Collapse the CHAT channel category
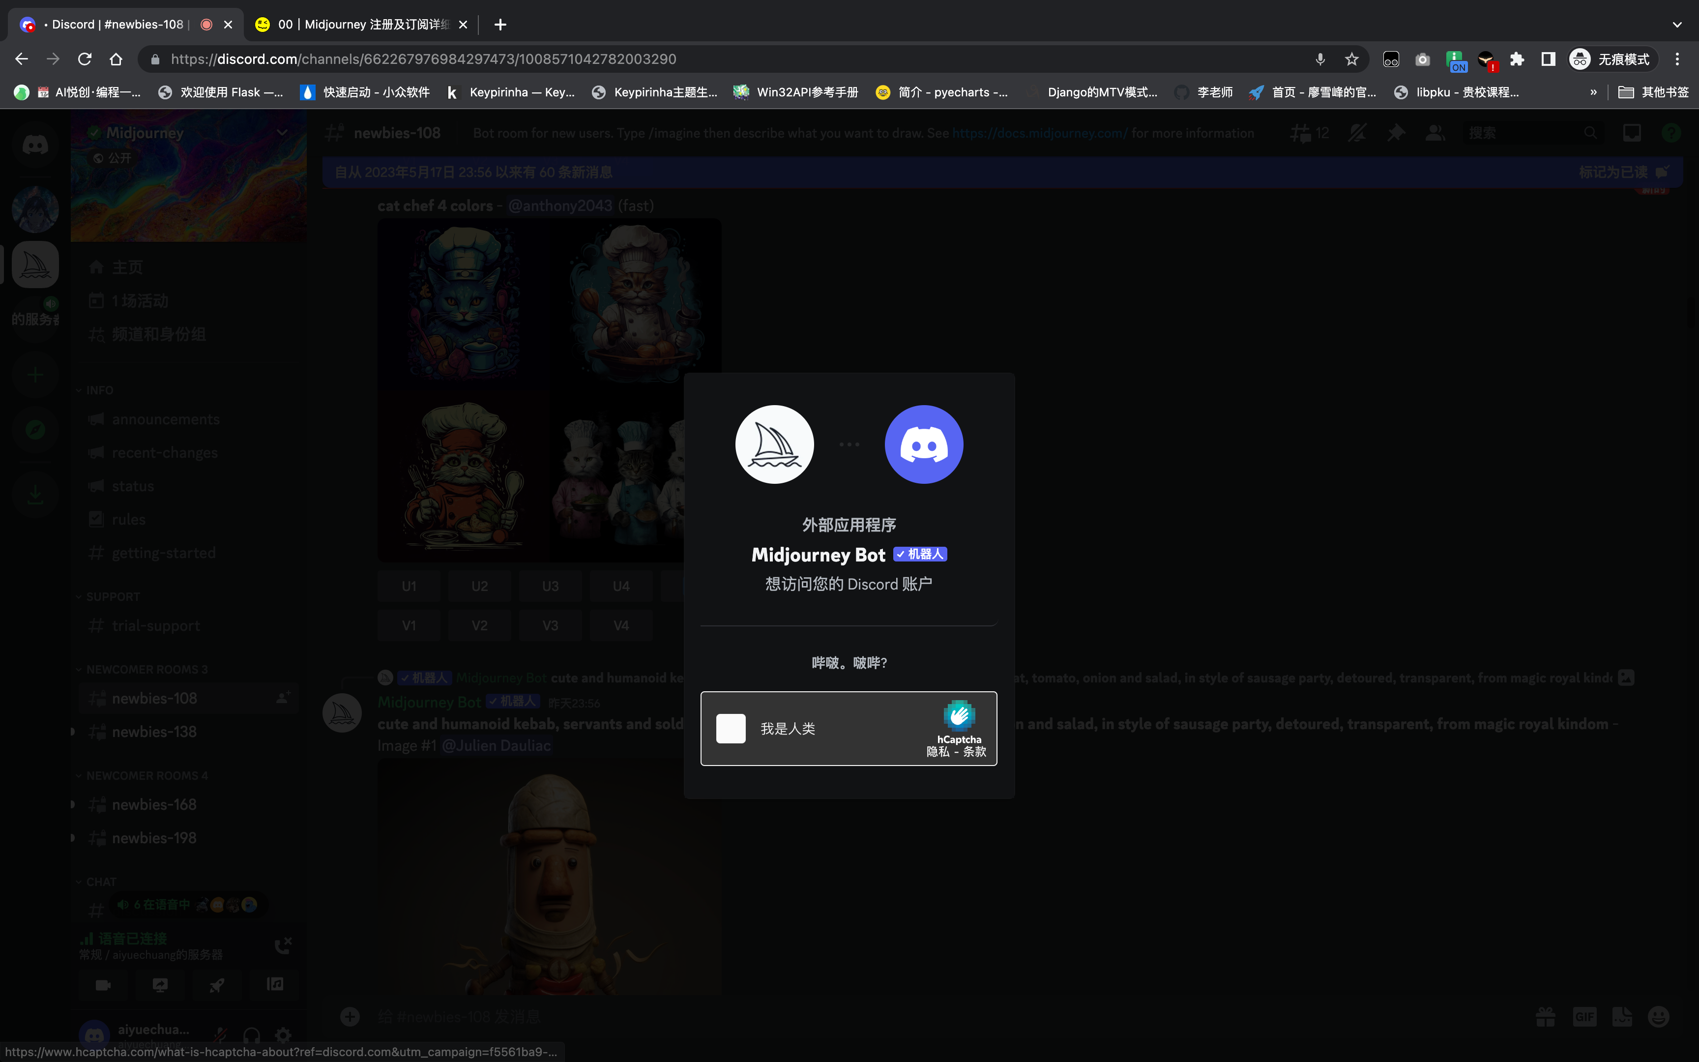This screenshot has height=1062, width=1699. pyautogui.click(x=95, y=882)
